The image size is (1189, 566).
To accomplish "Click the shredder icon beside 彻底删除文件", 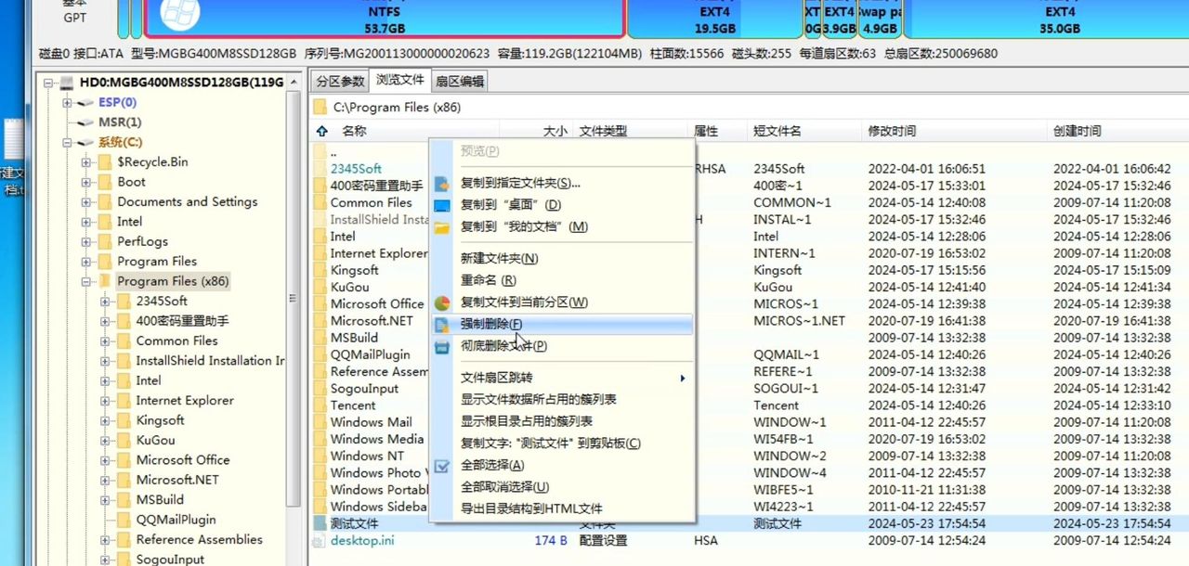I will 442,346.
